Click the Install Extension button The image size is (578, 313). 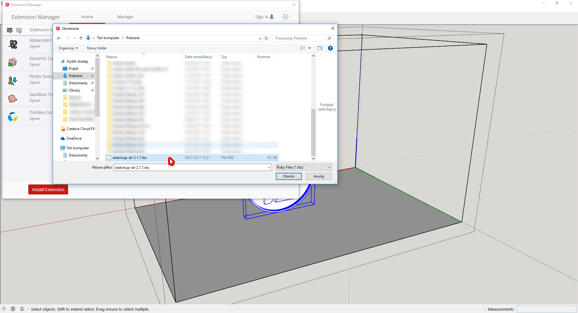pyautogui.click(x=48, y=190)
